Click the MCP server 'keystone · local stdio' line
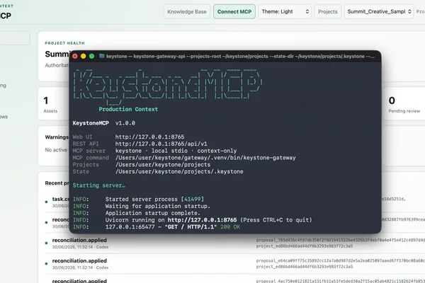This screenshot has width=425, height=283. coord(176,151)
